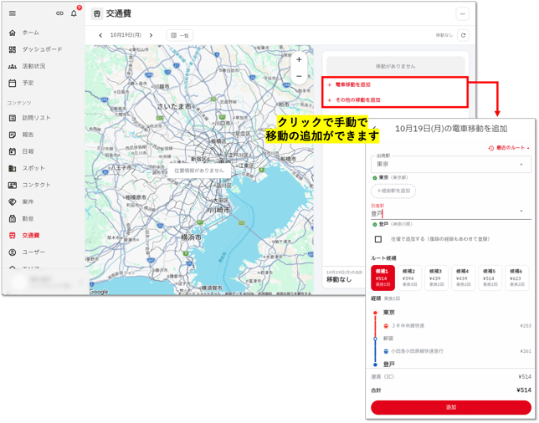The height and width of the screenshot is (423, 539).
Task: Click the link chain icon
Action: point(59,13)
